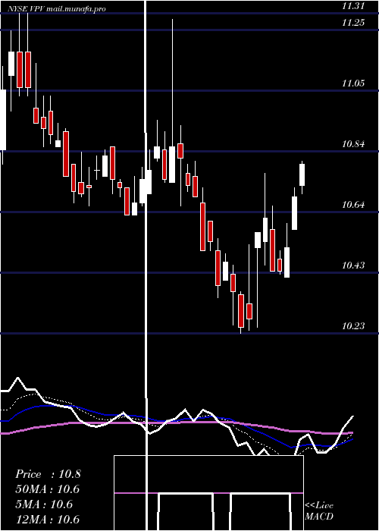Click the 5MA : 10.6 readout
Image resolution: width=379 pixels, height=531 pixels.
pyautogui.click(x=44, y=504)
